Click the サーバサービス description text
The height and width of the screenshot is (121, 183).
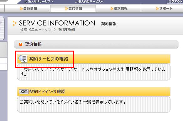92,72
